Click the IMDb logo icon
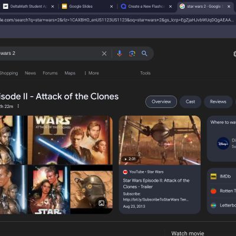This screenshot has height=236, width=236. click(214, 176)
